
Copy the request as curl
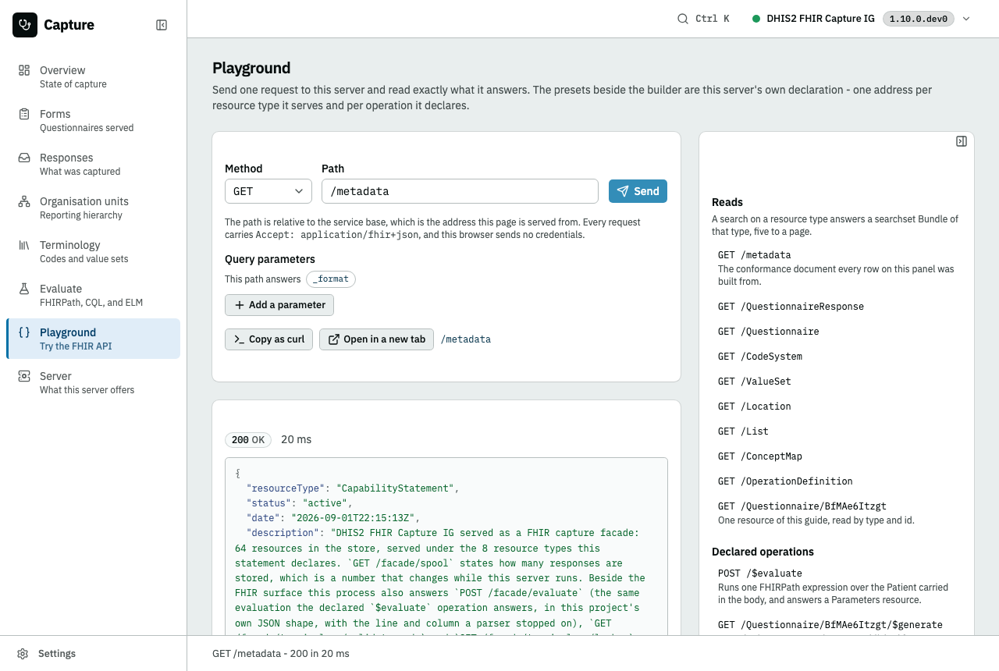point(269,339)
